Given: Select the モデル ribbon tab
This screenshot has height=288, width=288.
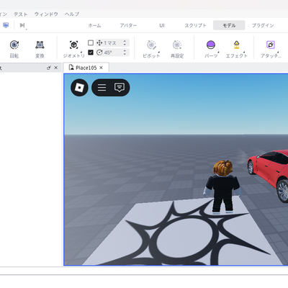Looking at the screenshot, I should pos(229,25).
